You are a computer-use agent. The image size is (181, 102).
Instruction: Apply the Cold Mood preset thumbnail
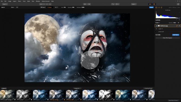(x=41, y=95)
